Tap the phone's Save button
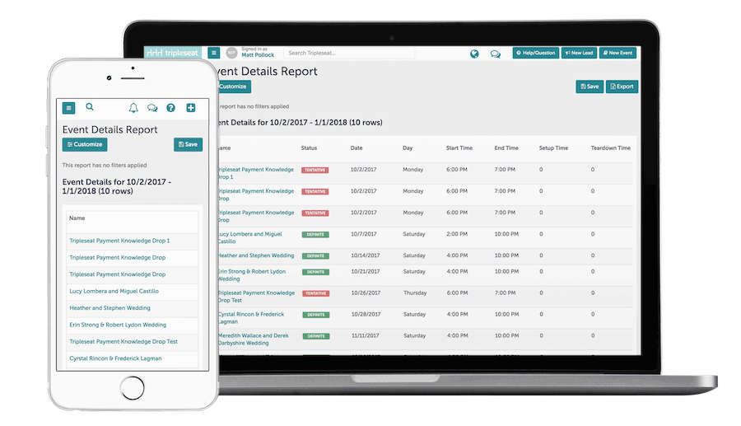 pos(188,144)
